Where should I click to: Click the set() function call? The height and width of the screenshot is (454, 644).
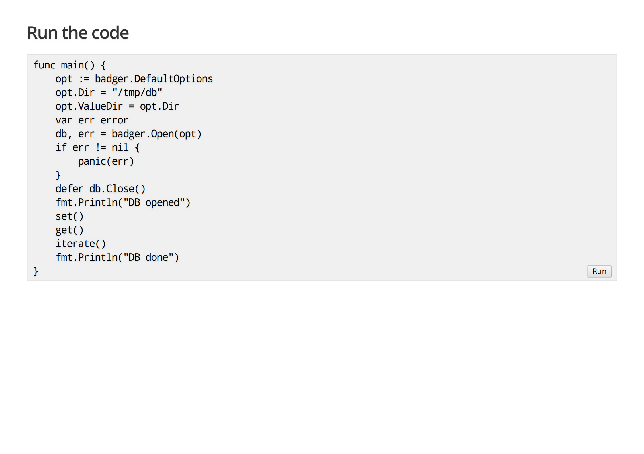pos(69,216)
